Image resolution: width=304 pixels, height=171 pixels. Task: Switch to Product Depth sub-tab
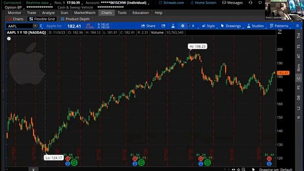click(x=75, y=19)
